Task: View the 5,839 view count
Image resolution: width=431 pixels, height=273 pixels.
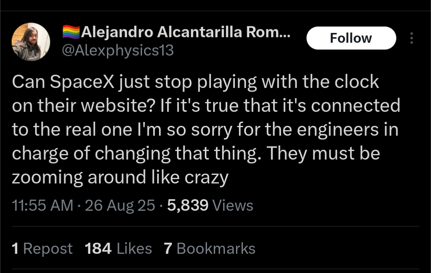Action: (188, 205)
